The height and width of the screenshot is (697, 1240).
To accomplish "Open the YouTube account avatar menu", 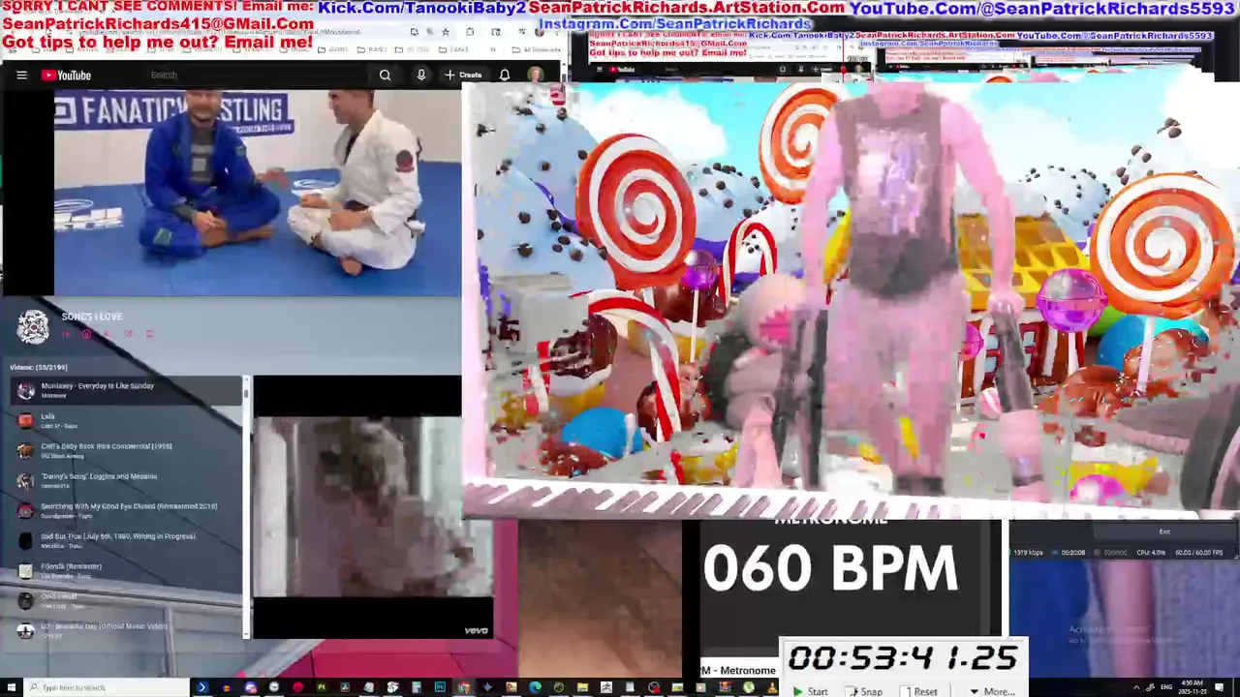I will tap(535, 75).
